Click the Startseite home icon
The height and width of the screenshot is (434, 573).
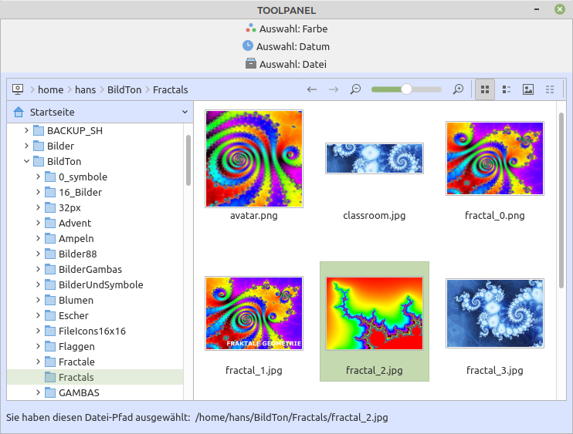point(19,113)
